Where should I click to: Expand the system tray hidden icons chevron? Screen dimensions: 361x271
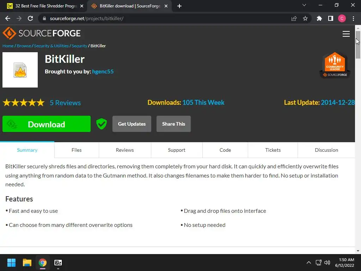tap(309, 263)
